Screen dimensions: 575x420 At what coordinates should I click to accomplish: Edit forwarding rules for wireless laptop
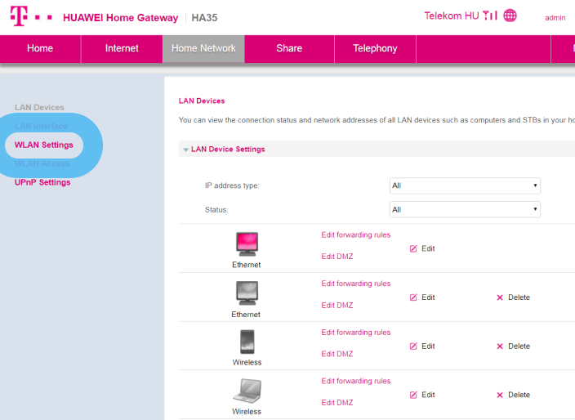tap(356, 382)
